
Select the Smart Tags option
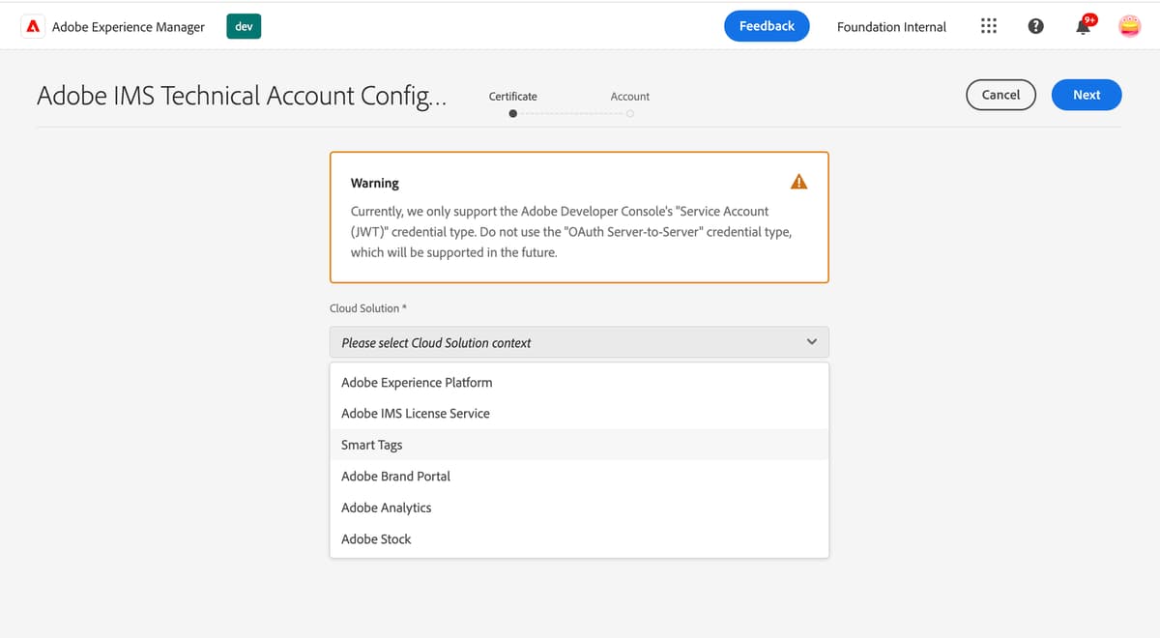372,445
